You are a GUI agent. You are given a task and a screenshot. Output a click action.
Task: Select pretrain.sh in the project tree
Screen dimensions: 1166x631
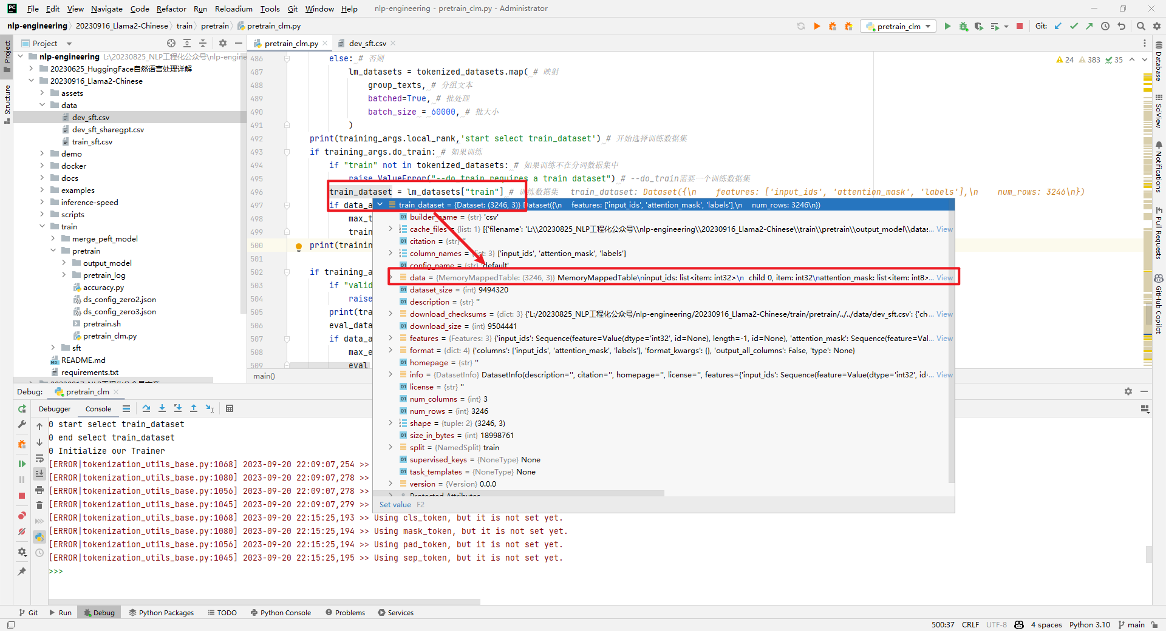coord(101,323)
